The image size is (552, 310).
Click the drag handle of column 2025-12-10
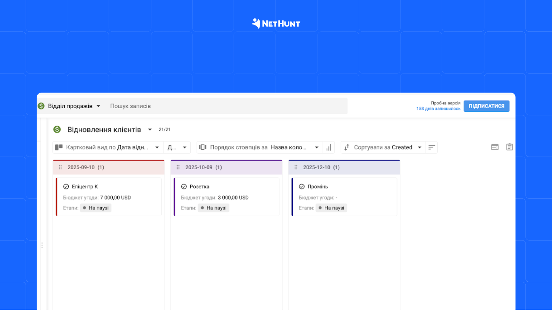tap(296, 167)
